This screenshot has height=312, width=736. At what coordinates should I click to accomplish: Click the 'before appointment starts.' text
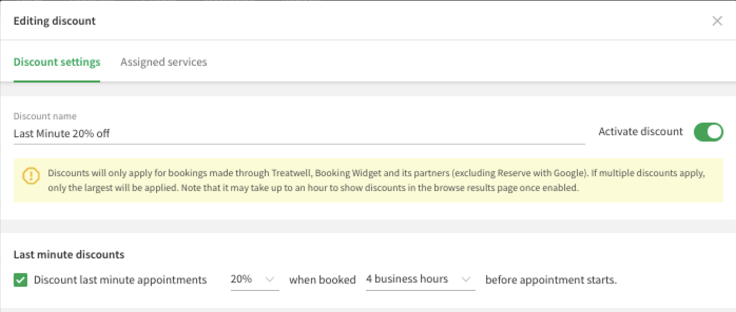click(551, 280)
